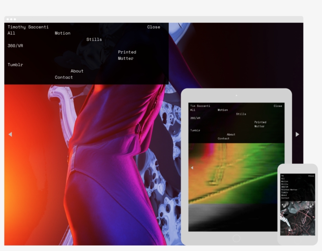Click the right carousel arrow on the desktop view
The height and width of the screenshot is (251, 322).
[x=298, y=134]
